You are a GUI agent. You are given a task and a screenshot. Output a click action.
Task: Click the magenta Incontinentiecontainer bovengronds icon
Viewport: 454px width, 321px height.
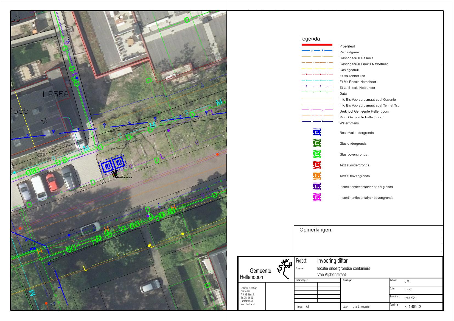point(317,197)
